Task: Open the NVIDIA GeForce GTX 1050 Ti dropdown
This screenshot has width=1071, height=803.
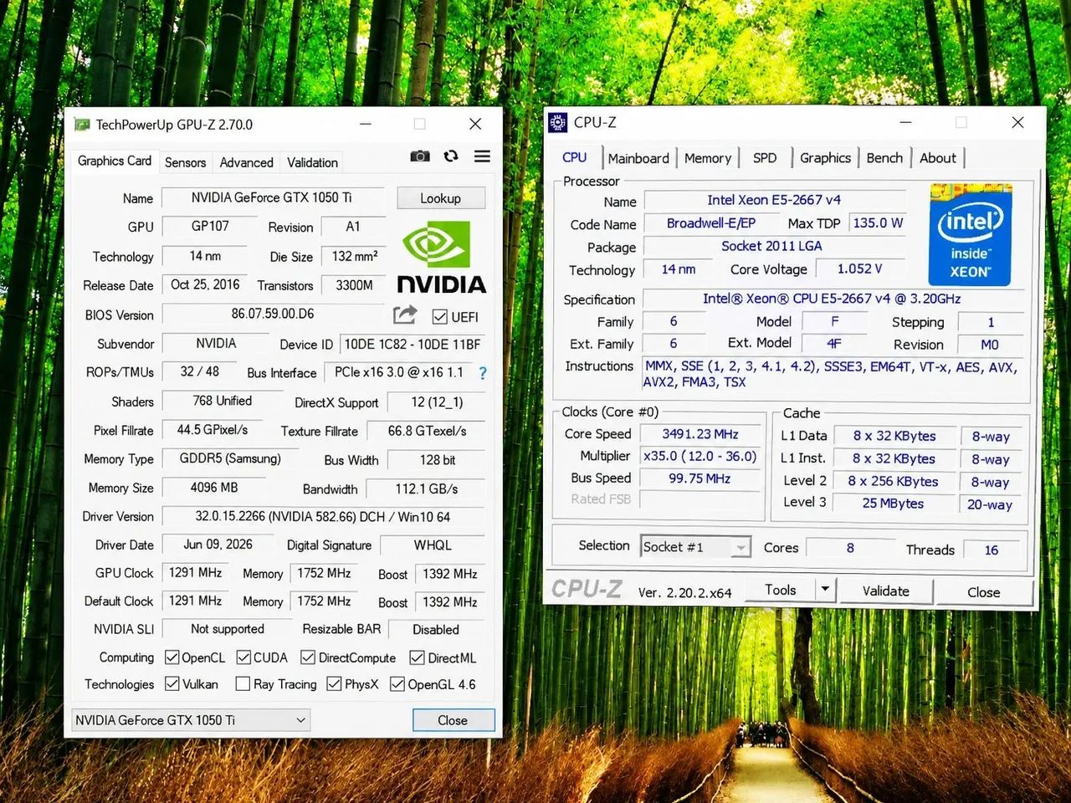Action: (x=191, y=720)
